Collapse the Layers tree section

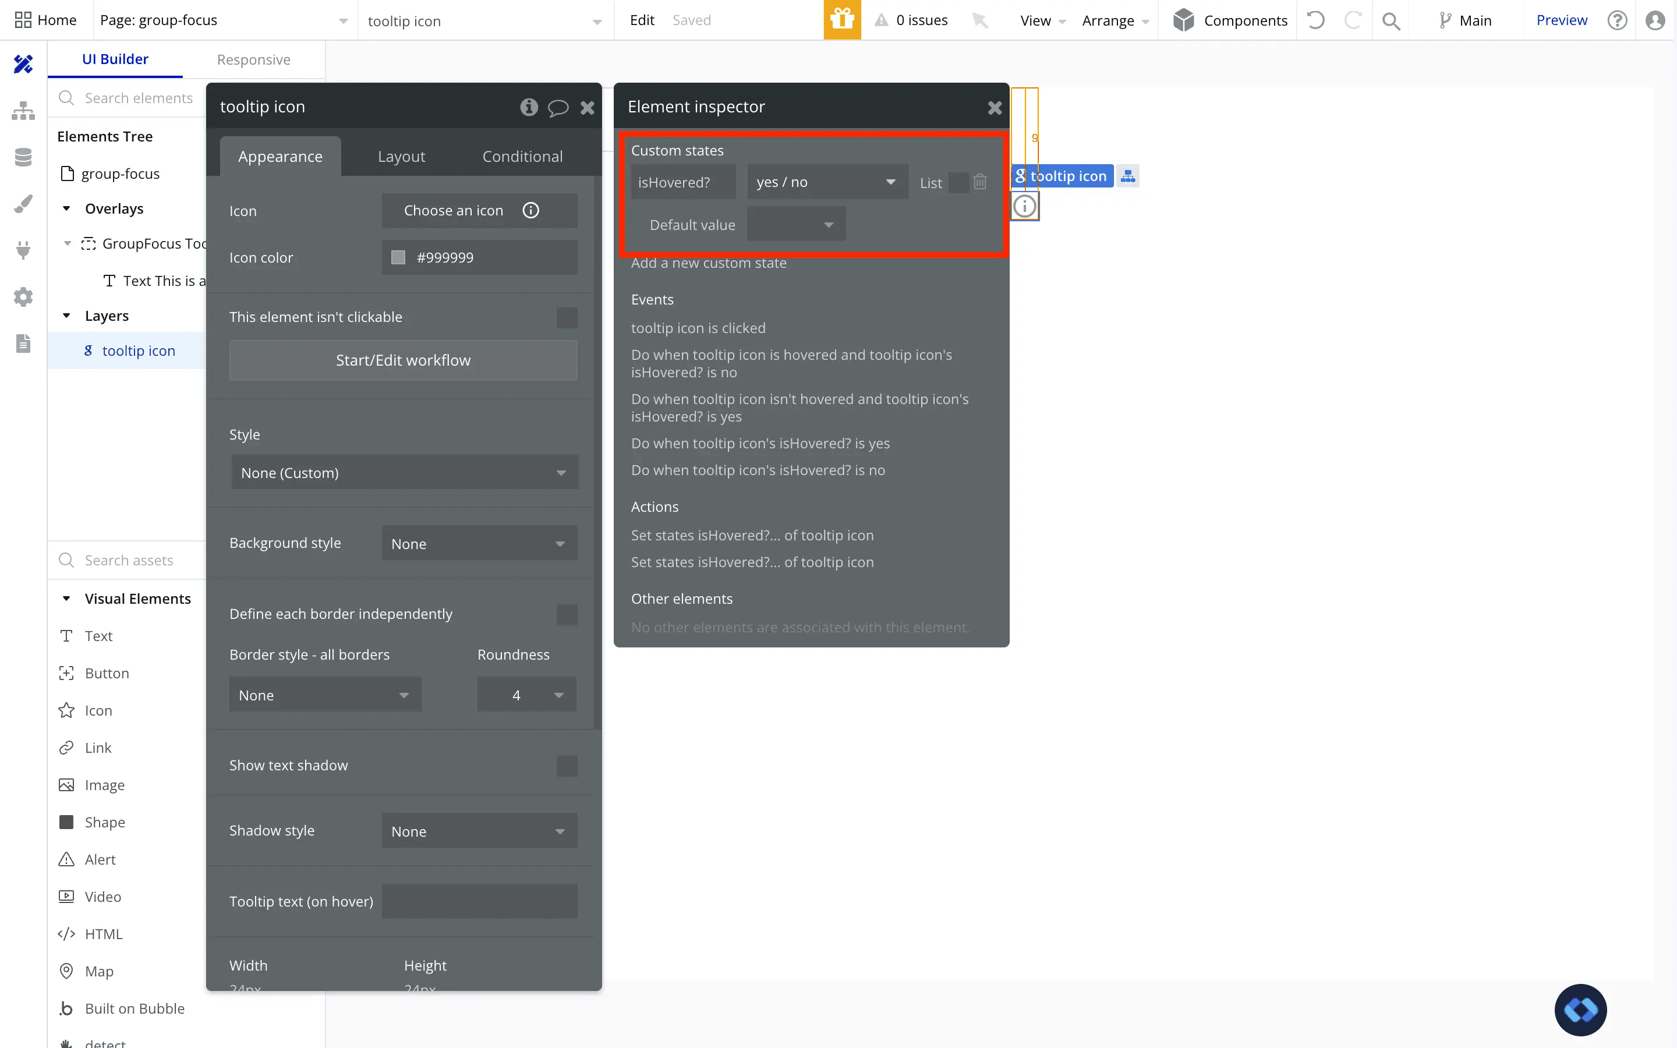[x=66, y=316]
